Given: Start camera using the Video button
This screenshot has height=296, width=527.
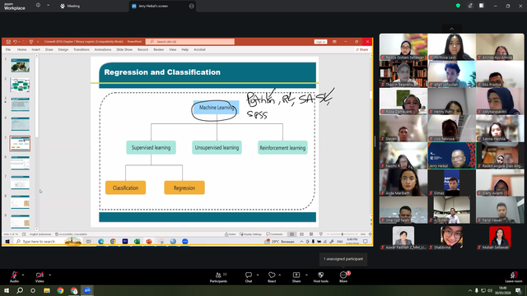Looking at the screenshot, I should tap(40, 277).
